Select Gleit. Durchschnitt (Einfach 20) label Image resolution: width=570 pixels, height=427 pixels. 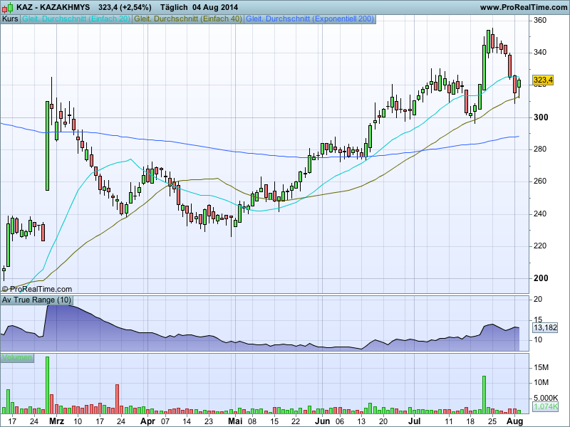click(x=76, y=19)
